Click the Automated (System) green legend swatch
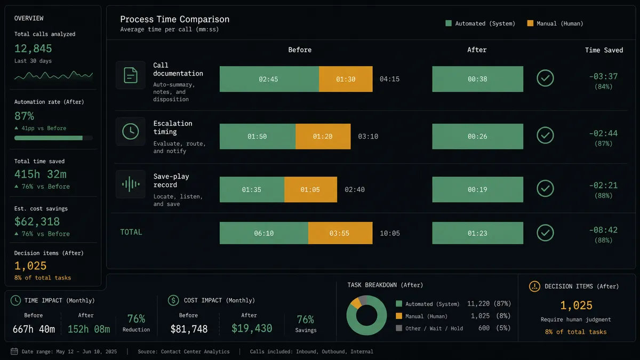640x360 pixels. 449,23
